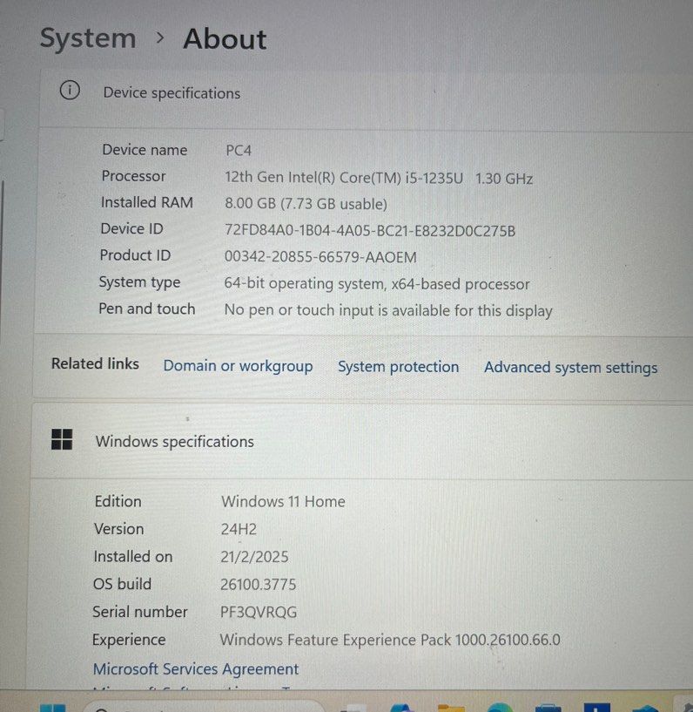Click the Pen and touch label

pos(147,309)
